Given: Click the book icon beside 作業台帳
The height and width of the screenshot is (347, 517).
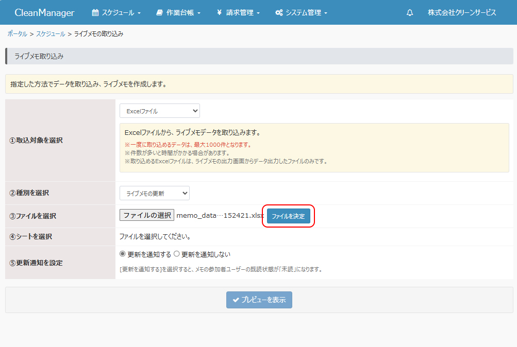Looking at the screenshot, I should point(160,12).
